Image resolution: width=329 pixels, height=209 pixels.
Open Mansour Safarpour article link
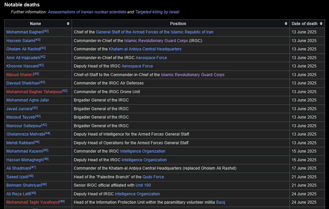(24, 126)
